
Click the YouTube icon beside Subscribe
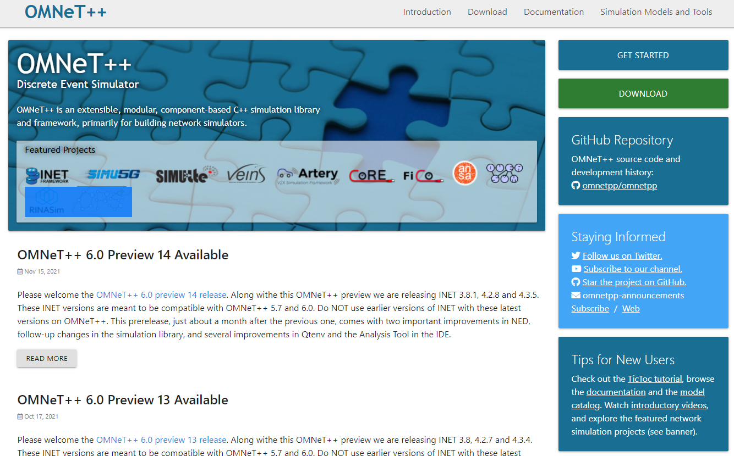coord(576,269)
